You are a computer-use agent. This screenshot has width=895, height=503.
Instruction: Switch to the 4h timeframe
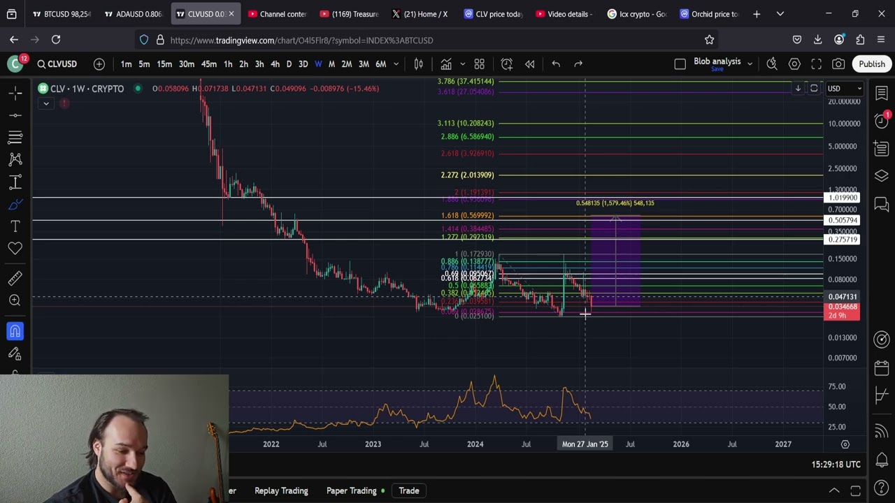point(275,64)
